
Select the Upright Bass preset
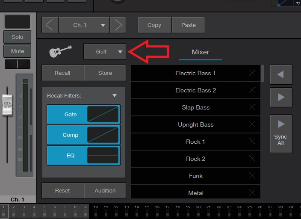(x=196, y=124)
